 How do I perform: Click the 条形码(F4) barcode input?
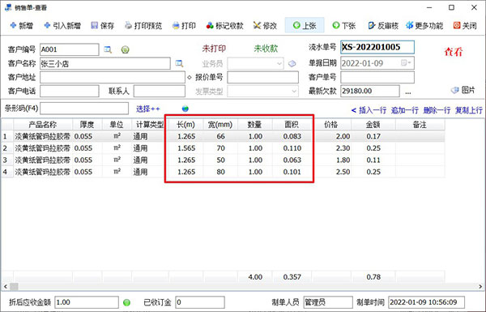pyautogui.click(x=84, y=109)
